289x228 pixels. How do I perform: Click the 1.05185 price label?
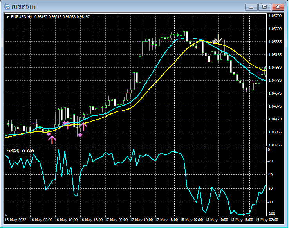275,55
